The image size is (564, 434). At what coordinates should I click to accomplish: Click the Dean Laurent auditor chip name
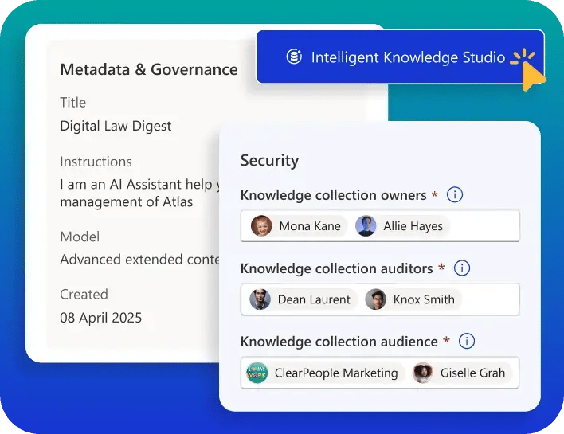tap(314, 299)
